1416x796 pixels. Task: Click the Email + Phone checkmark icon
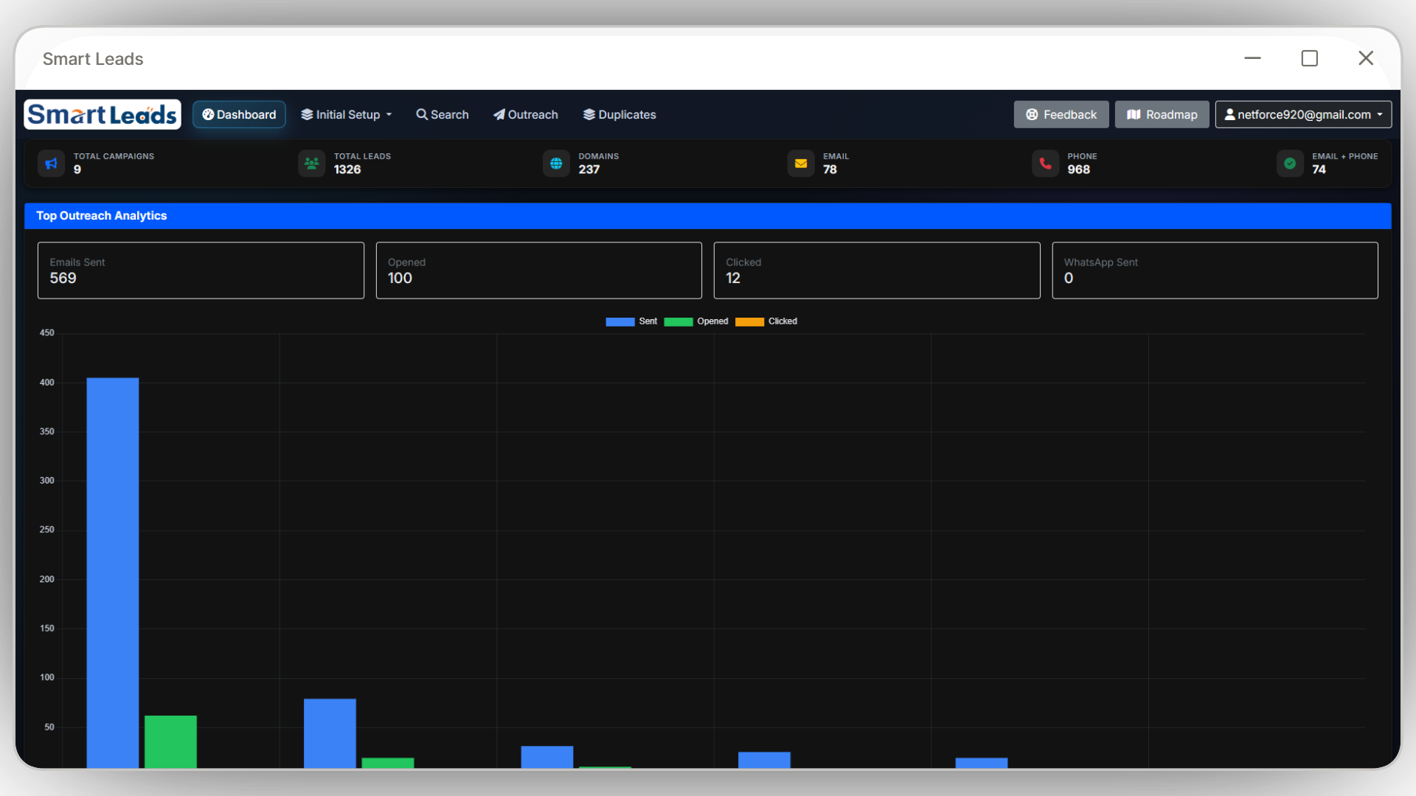(x=1290, y=164)
